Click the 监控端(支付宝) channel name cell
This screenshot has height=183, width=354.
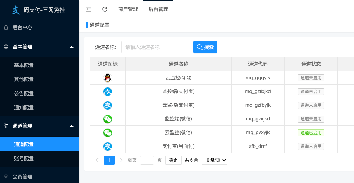(178, 91)
